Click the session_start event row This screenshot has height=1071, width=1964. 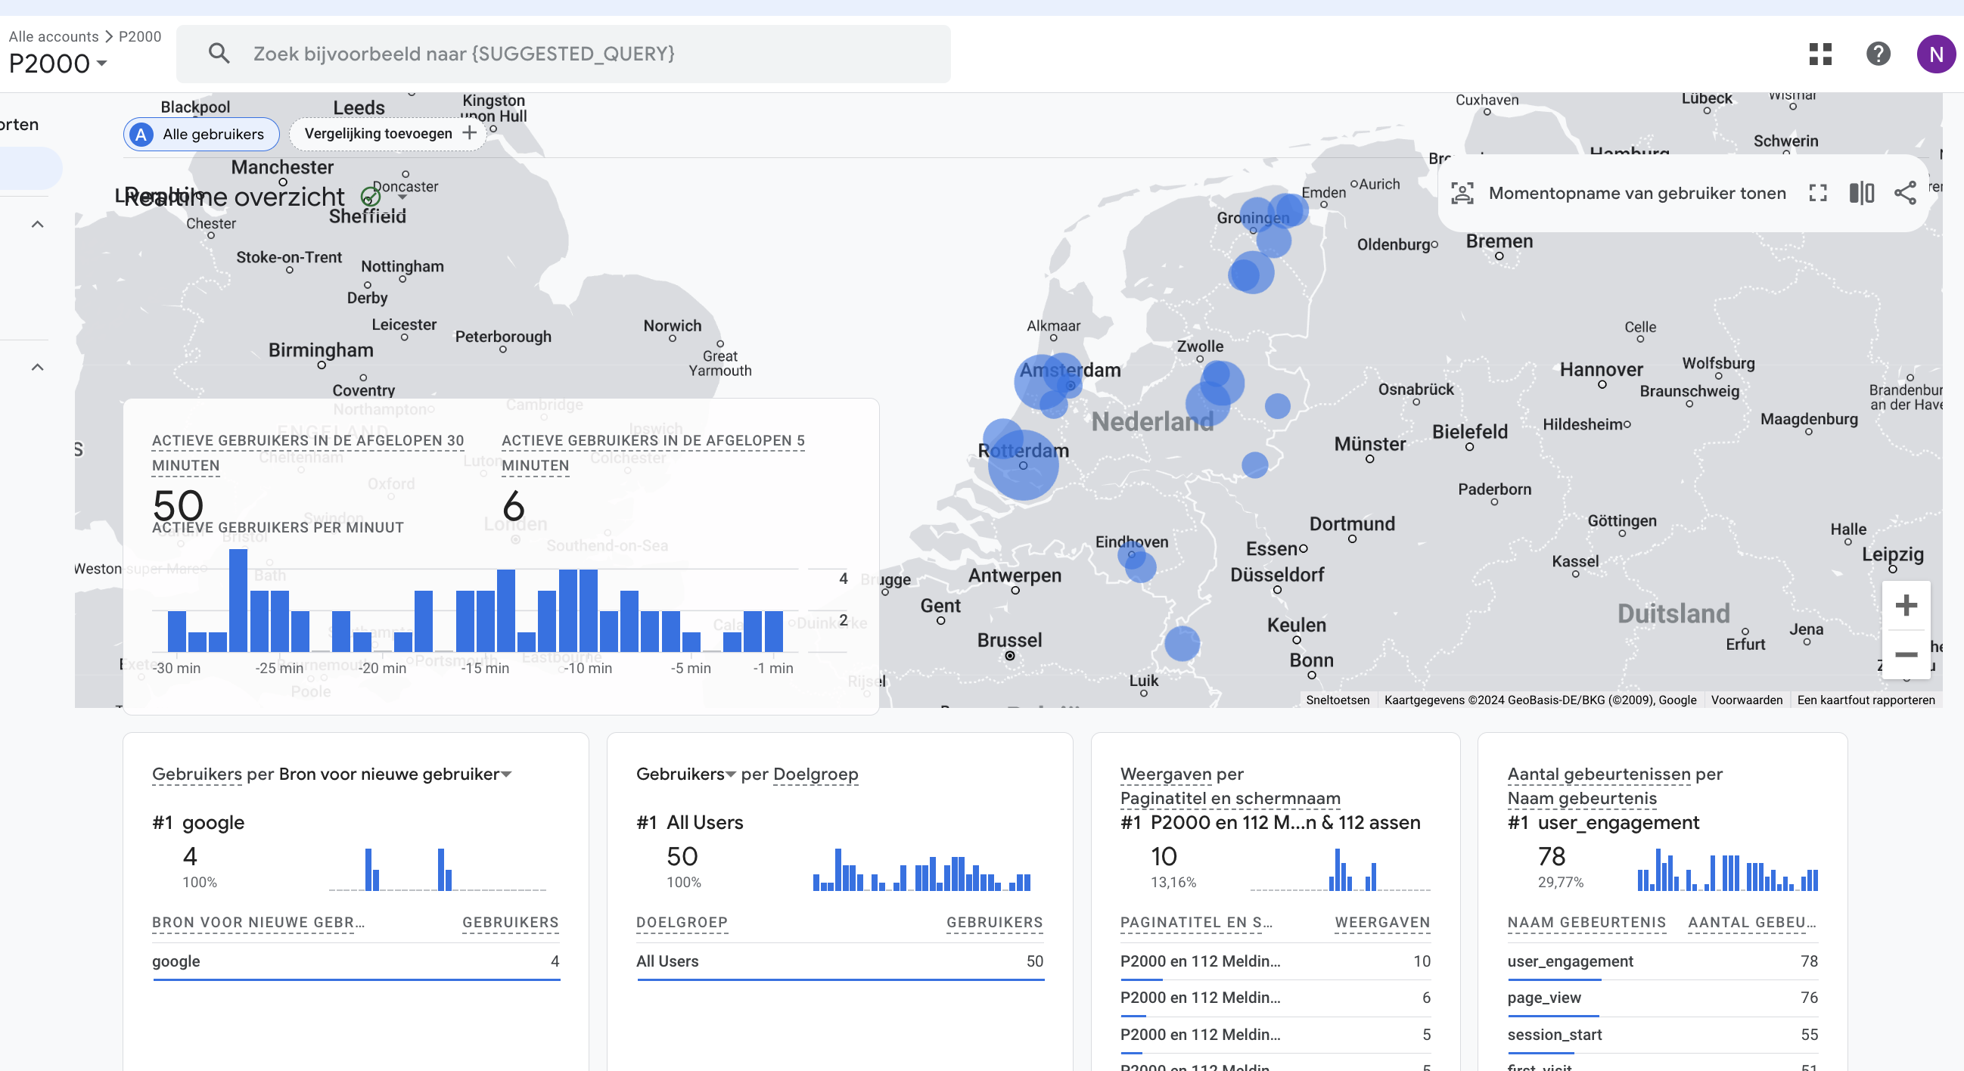click(x=1662, y=1035)
